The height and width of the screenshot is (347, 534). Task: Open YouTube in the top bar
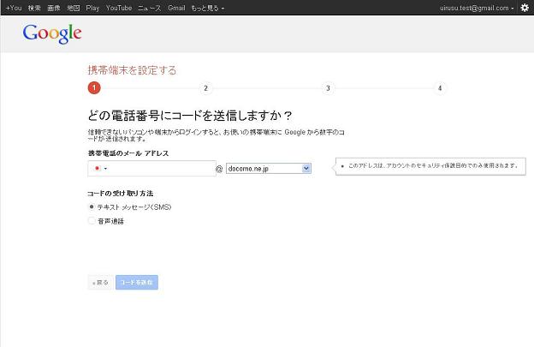[x=119, y=8]
